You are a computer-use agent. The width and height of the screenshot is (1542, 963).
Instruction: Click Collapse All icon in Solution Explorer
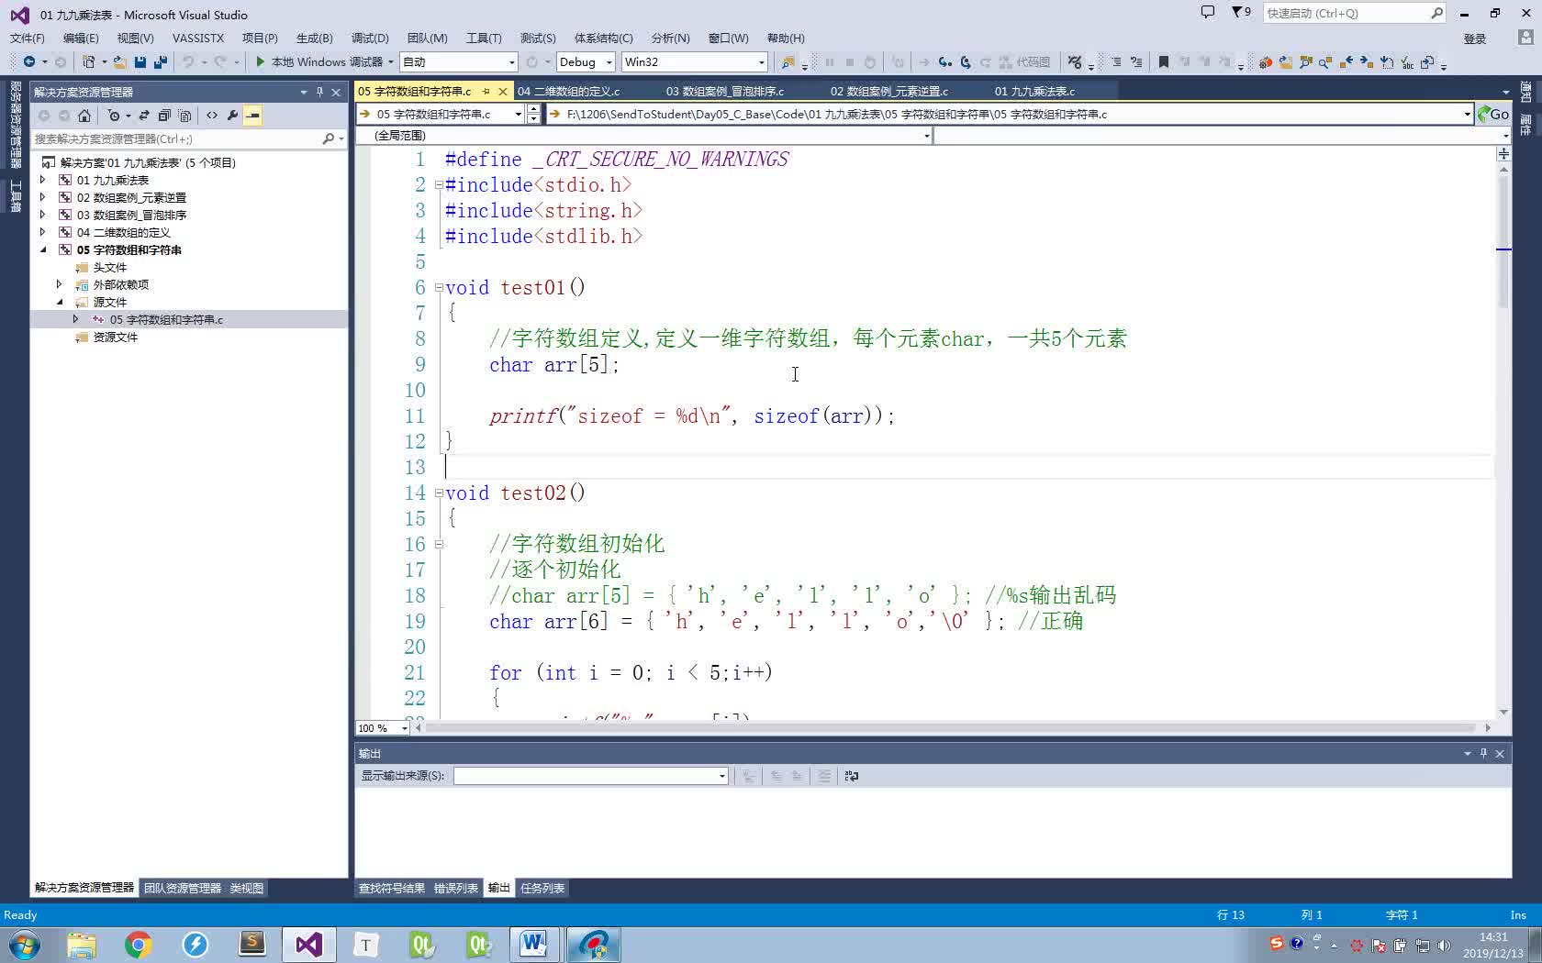coord(164,116)
